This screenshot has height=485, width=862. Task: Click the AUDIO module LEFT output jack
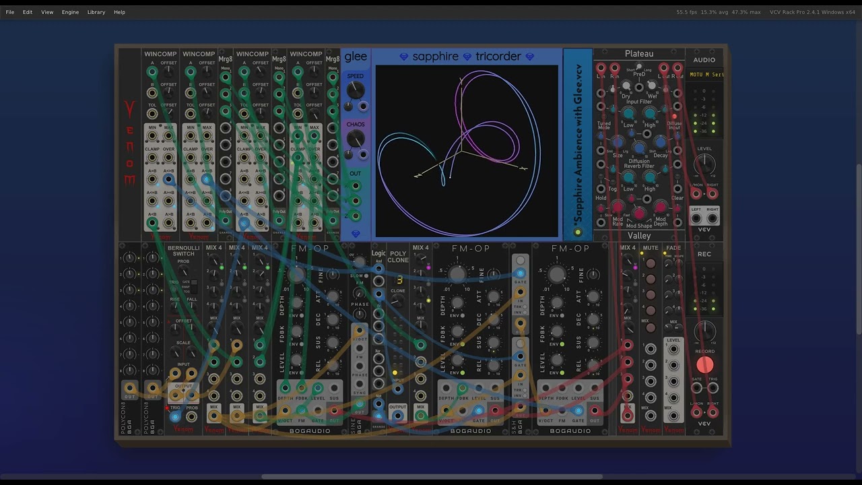[x=696, y=219]
